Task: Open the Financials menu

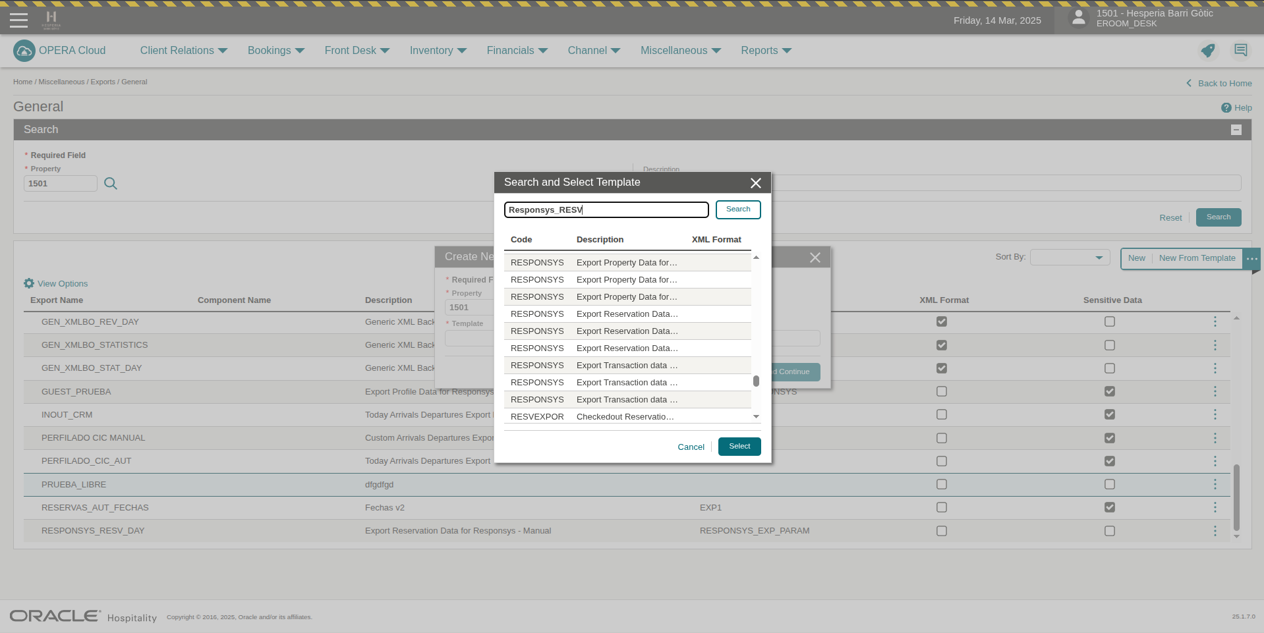Action: point(517,51)
